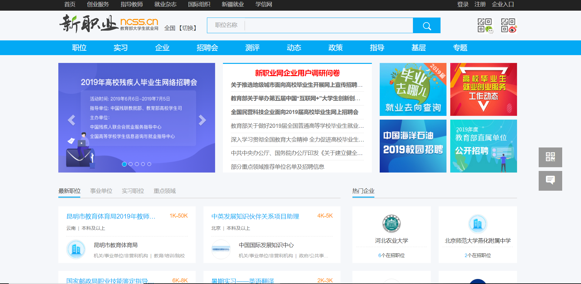Screen dimensions: 581x284
Task: Open 中国海洋石油2019校园招聘 banner
Action: click(413, 146)
